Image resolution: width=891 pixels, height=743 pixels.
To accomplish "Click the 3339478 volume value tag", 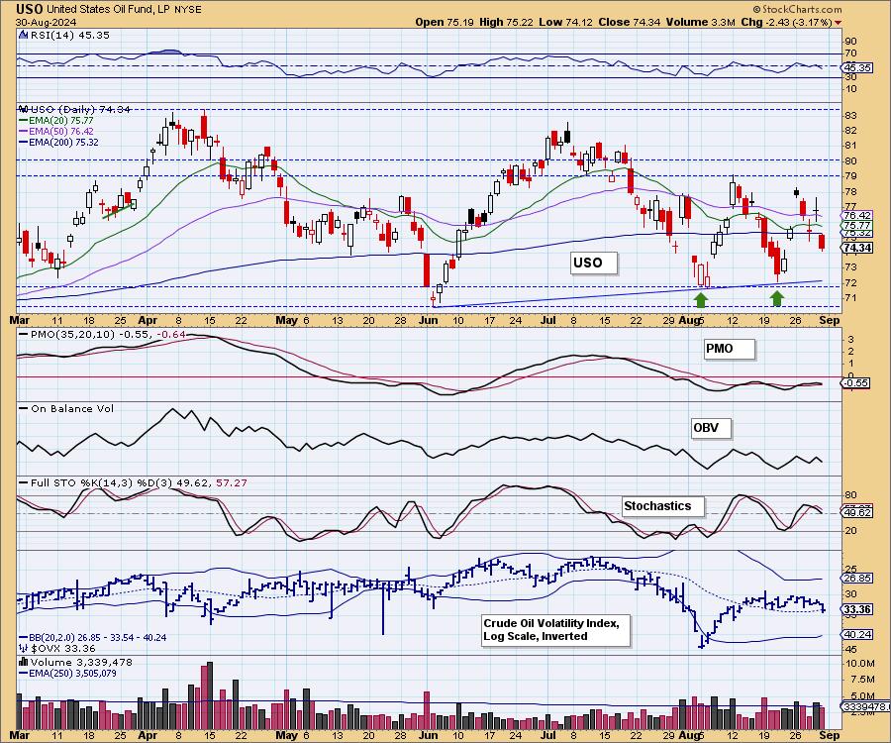I will pyautogui.click(x=864, y=706).
